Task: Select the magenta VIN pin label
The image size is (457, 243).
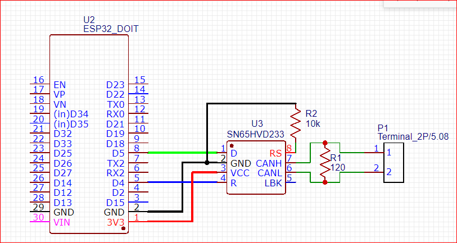Action: 62,223
